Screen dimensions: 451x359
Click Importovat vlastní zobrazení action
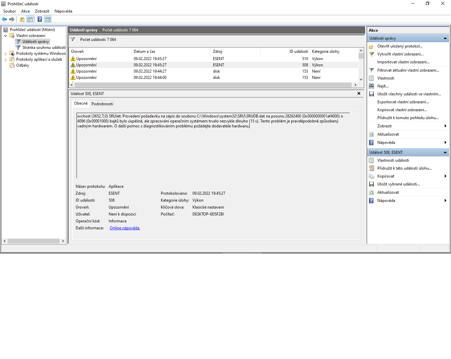pos(403,62)
